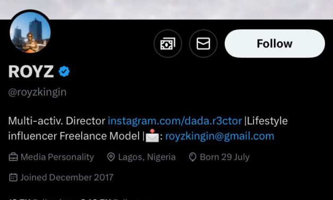Click the ROYZ display name
The width and height of the screenshot is (333, 200).
coord(31,71)
